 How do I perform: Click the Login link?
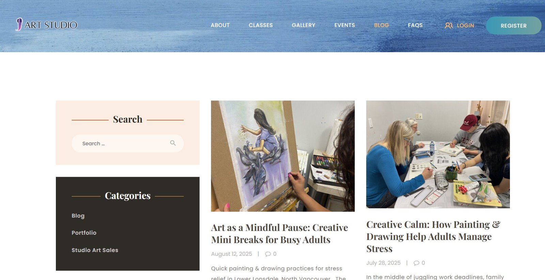[x=465, y=26]
